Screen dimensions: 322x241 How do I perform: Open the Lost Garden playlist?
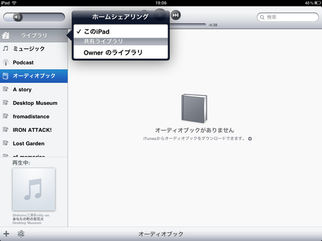coord(33,143)
